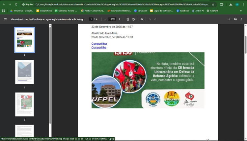
Task: Click the first Compartilhar link
Action: click(x=99, y=44)
